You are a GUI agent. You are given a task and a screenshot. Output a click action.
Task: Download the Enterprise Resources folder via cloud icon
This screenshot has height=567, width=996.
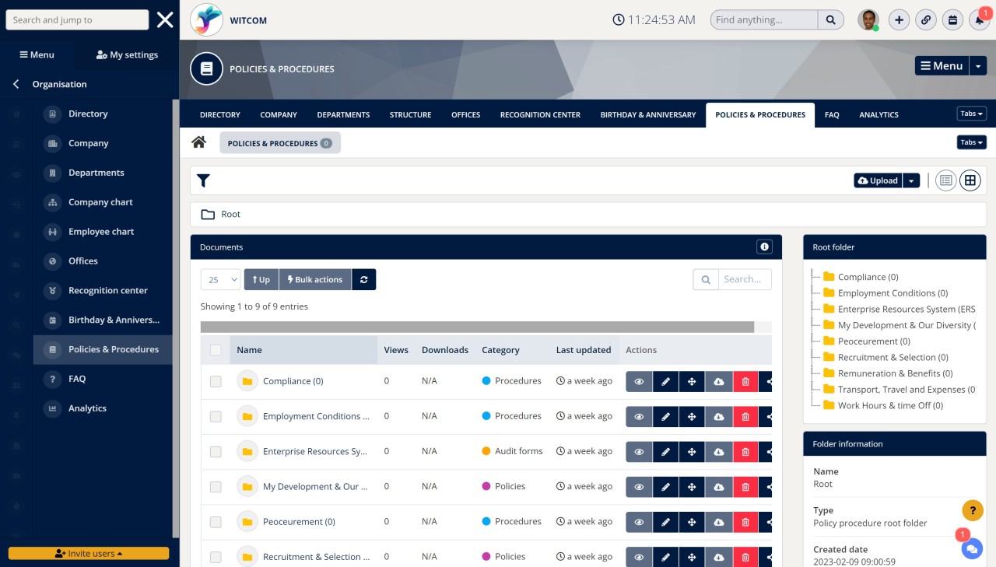[x=718, y=451]
